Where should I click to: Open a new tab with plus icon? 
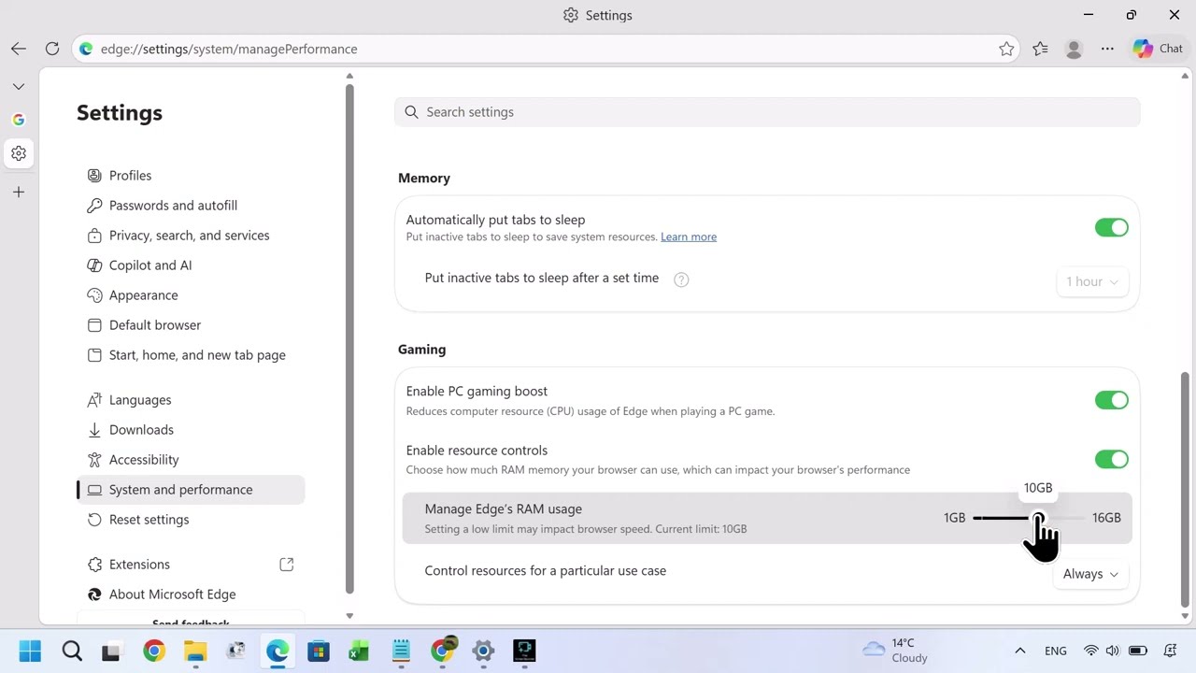(x=19, y=192)
